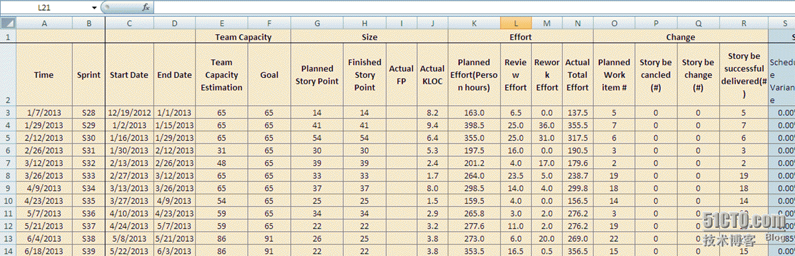Click the 'Finished Story Point' heading cell

click(365, 75)
